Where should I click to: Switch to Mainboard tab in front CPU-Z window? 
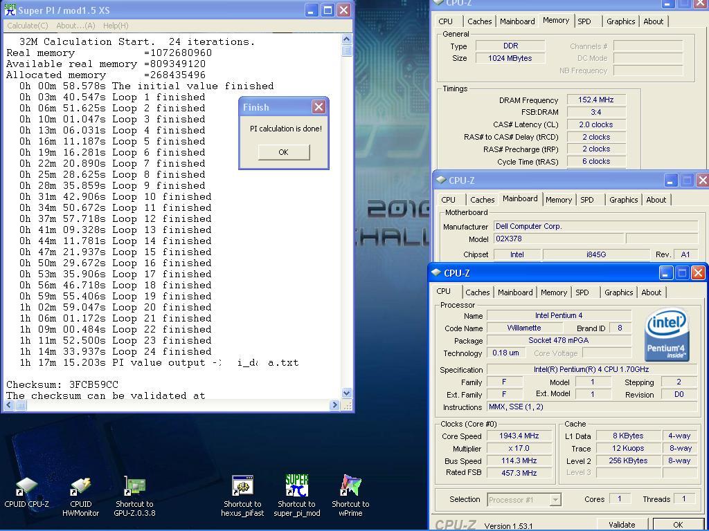[x=515, y=292]
